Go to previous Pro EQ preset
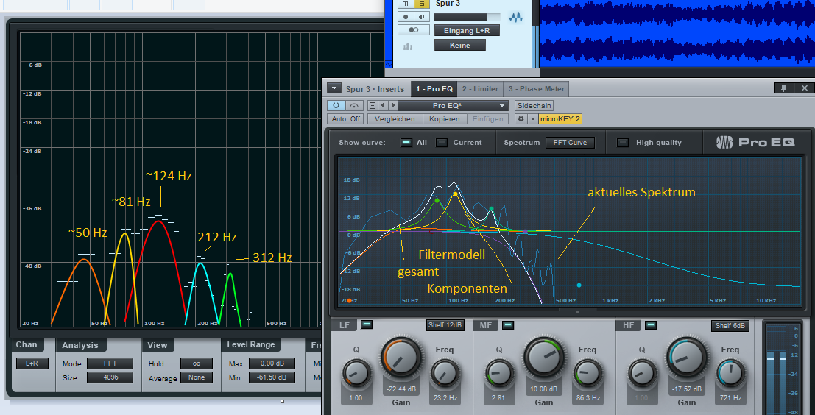Viewport: 815px width, 415px height. pyautogui.click(x=383, y=105)
